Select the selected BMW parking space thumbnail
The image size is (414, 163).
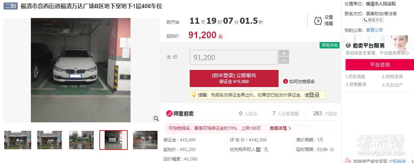(113, 140)
